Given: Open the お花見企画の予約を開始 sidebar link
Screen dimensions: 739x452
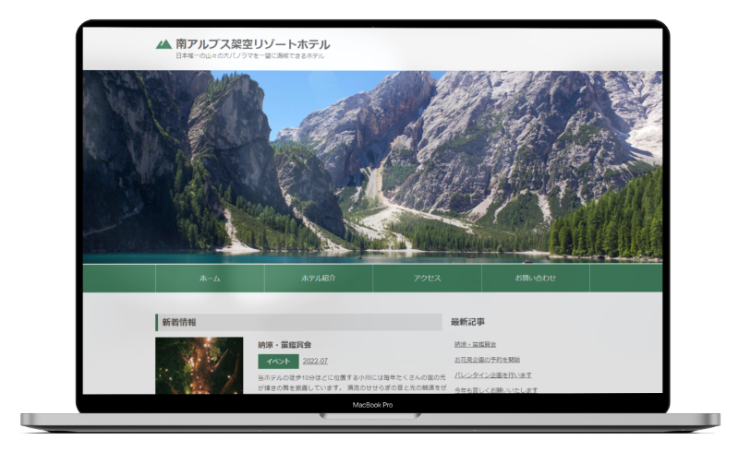Looking at the screenshot, I should (487, 359).
